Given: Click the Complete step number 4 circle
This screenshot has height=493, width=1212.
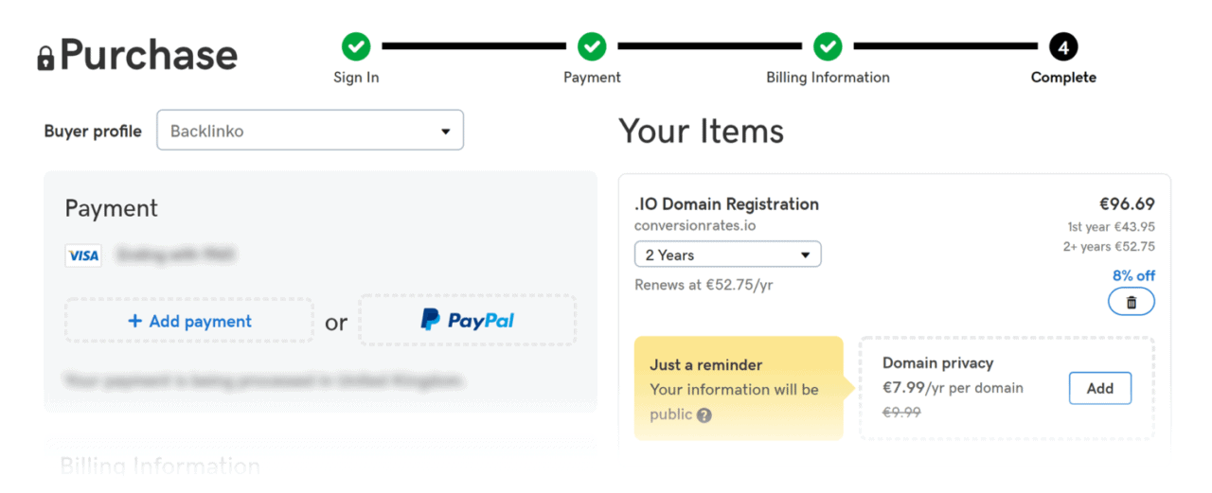Looking at the screenshot, I should pyautogui.click(x=1063, y=45).
